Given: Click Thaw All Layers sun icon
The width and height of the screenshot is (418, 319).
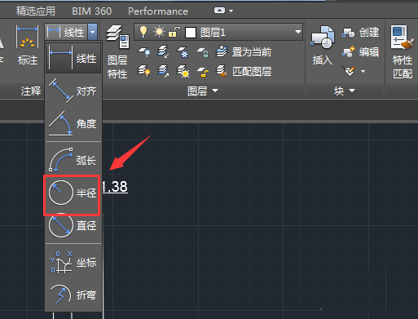Looking at the screenshot, I should [183, 72].
